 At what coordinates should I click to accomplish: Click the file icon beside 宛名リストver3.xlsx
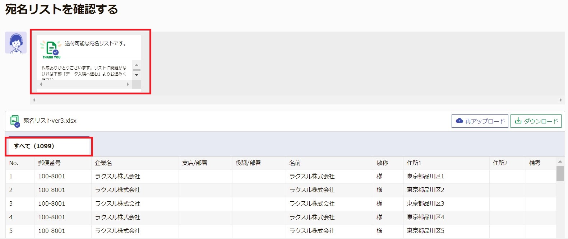pos(15,121)
